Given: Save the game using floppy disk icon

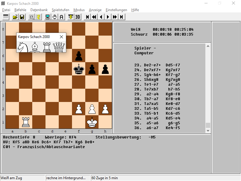Looking at the screenshot, I should click(x=22, y=17).
